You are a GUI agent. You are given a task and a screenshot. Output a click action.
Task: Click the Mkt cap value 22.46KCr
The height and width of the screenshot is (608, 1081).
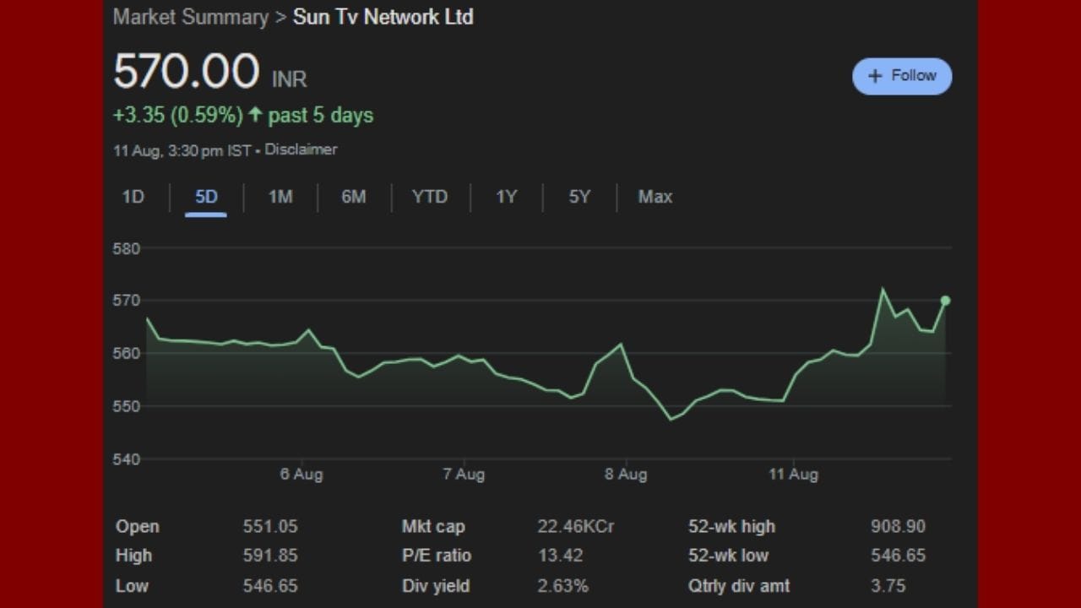(x=575, y=526)
